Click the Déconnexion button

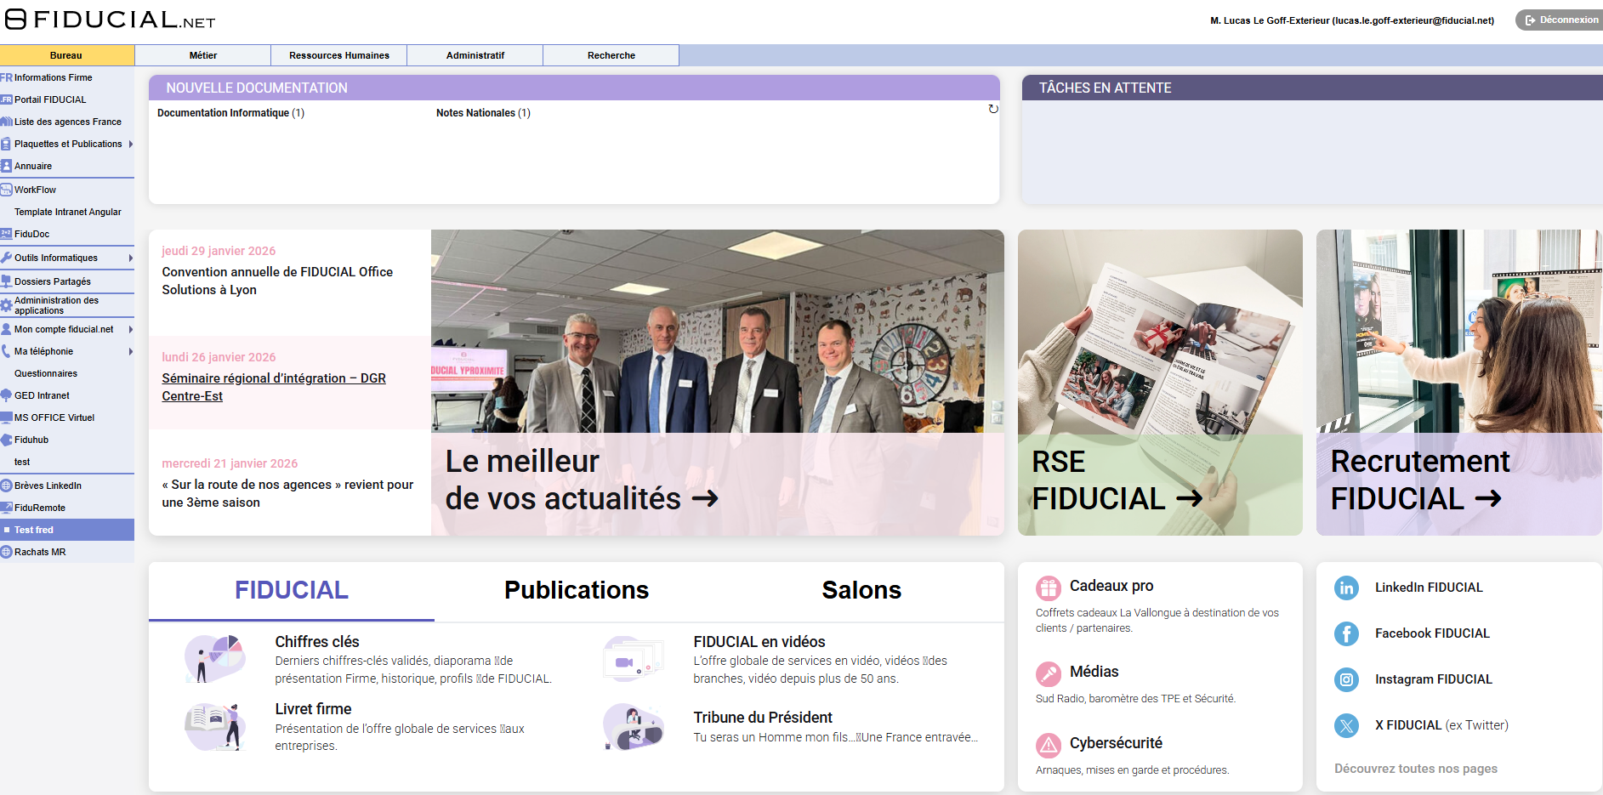click(1560, 19)
